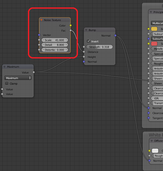163x171 pixels.
Task: Click the Bump Normal input socket
Action: pyautogui.click(x=84, y=62)
